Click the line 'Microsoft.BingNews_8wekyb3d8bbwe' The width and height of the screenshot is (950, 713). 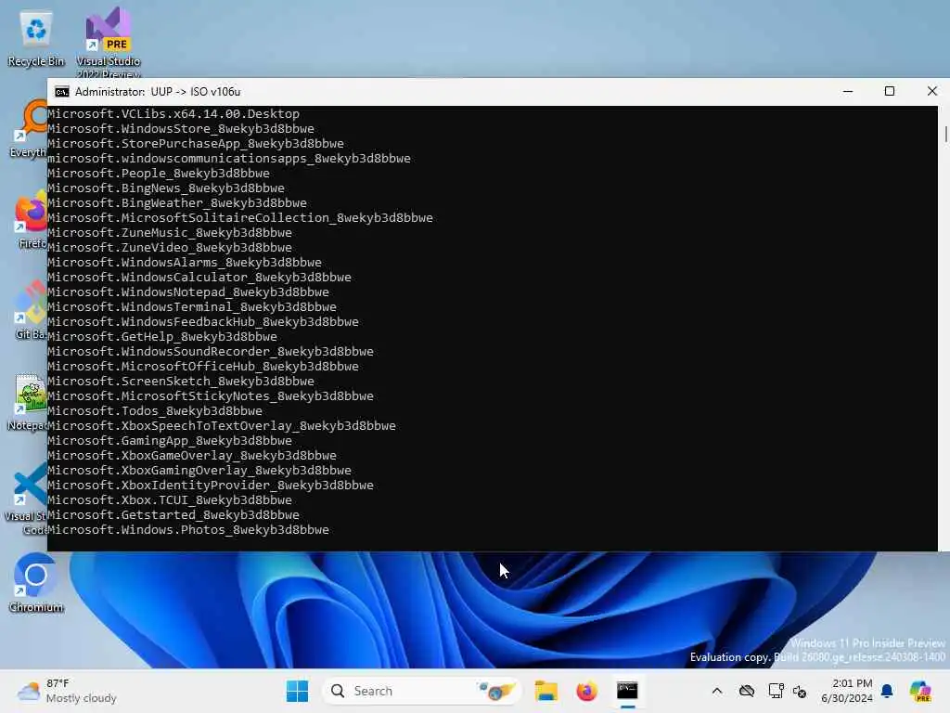tap(166, 188)
